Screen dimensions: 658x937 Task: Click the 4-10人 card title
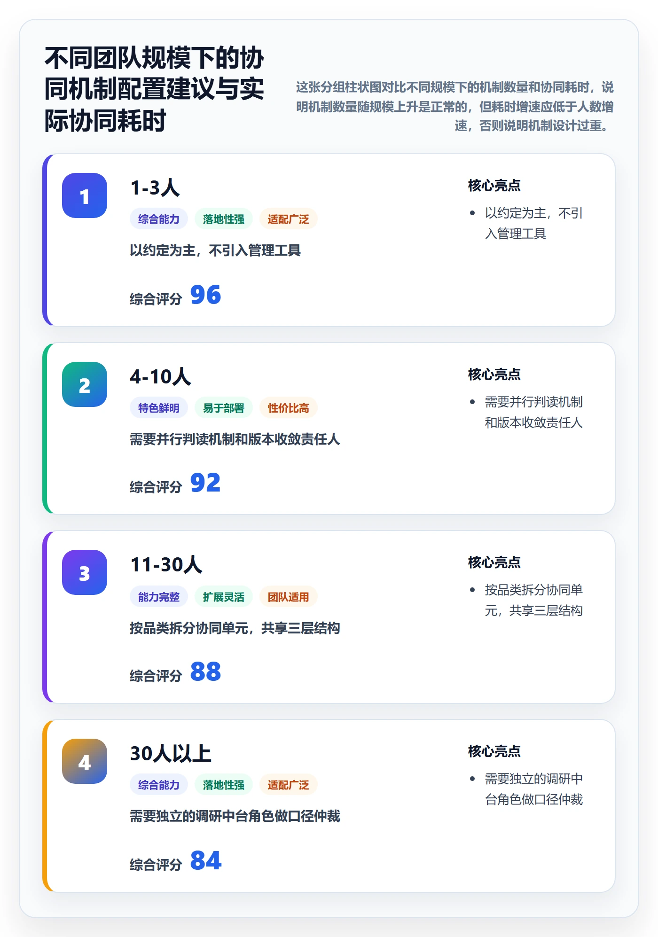pos(161,377)
